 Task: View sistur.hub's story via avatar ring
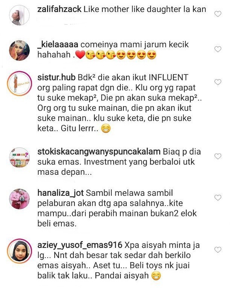click(19, 84)
